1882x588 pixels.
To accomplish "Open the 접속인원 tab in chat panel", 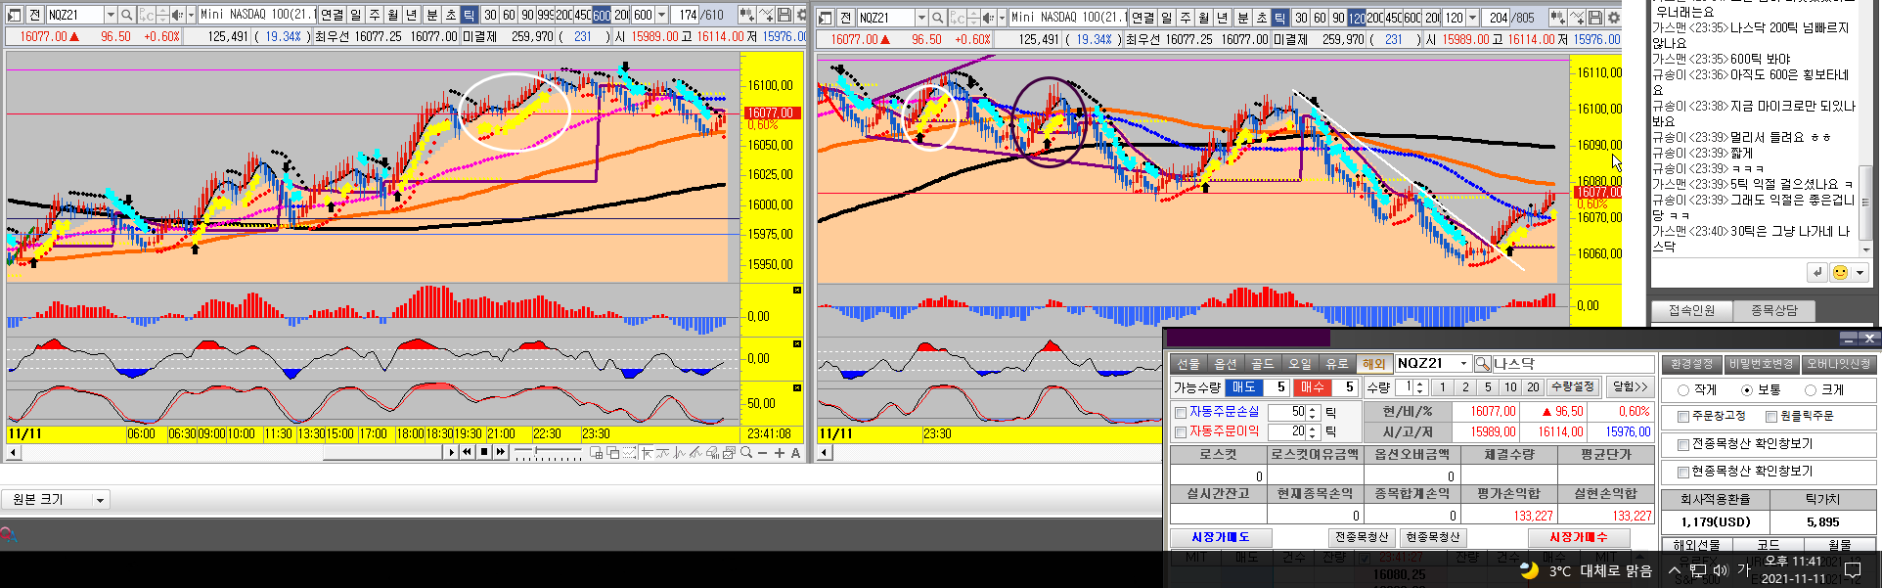I will tap(1691, 310).
